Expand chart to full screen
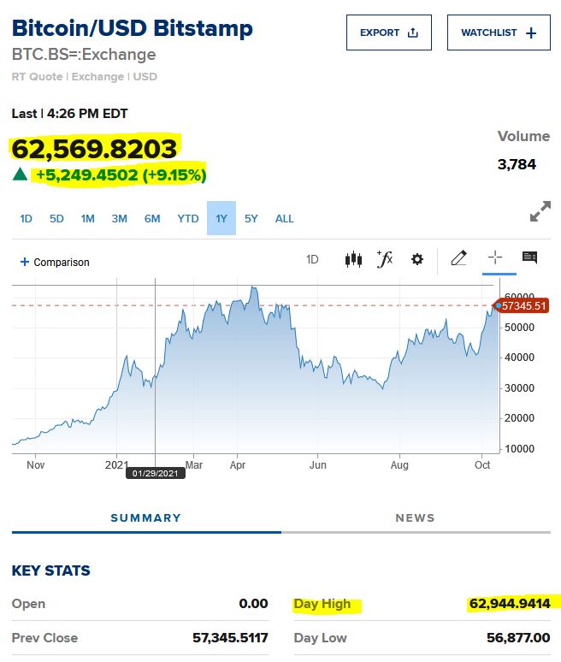Viewport: 561px width, 662px height. coord(540,212)
